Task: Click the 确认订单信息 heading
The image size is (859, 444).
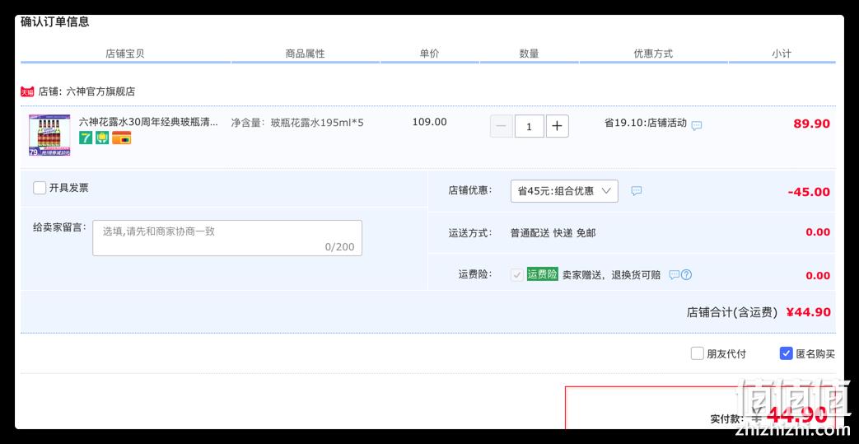Action: 55,22
